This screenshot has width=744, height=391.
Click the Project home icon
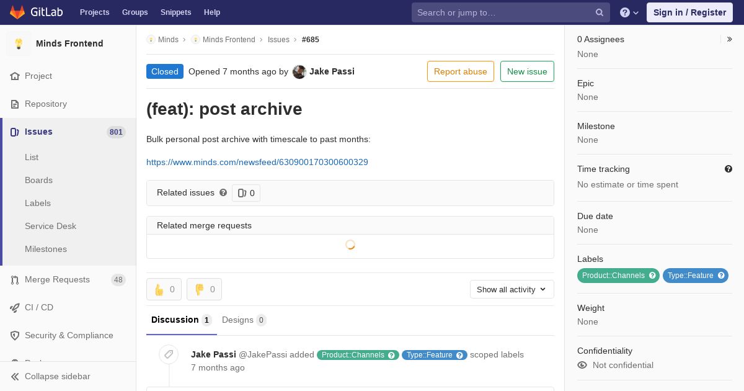pos(15,76)
